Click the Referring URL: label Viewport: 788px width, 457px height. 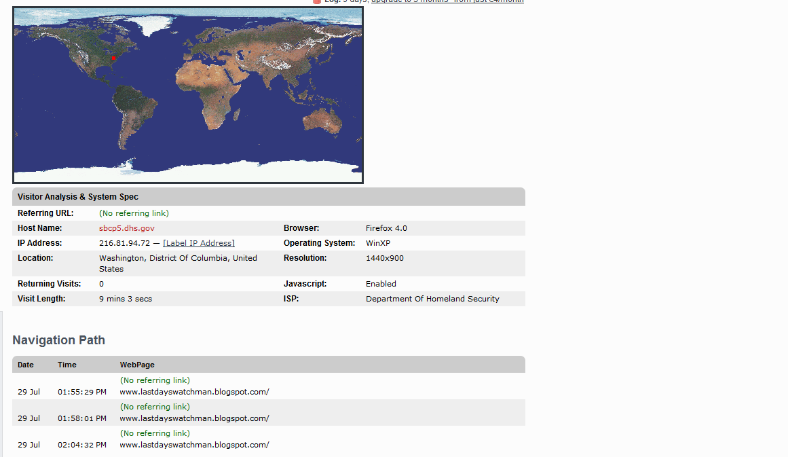[x=45, y=213]
